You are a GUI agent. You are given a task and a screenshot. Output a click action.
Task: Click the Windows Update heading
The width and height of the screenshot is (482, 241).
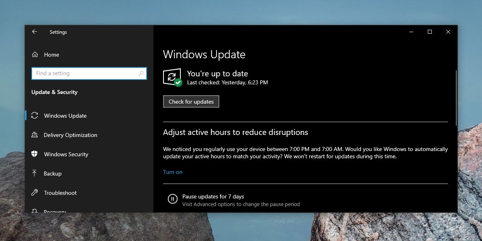204,55
